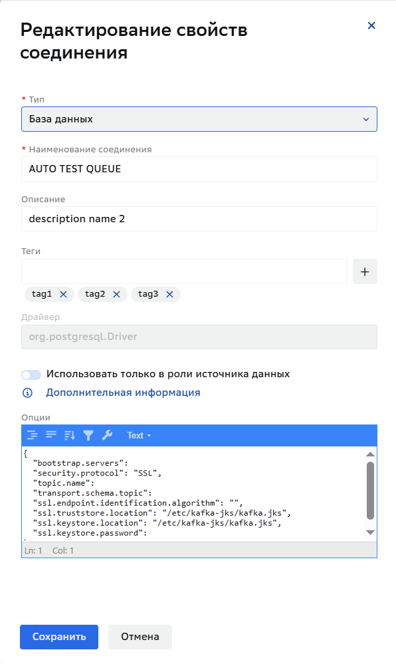Click the tag2 chip label
Image resolution: width=396 pixels, height=664 pixels.
95,294
